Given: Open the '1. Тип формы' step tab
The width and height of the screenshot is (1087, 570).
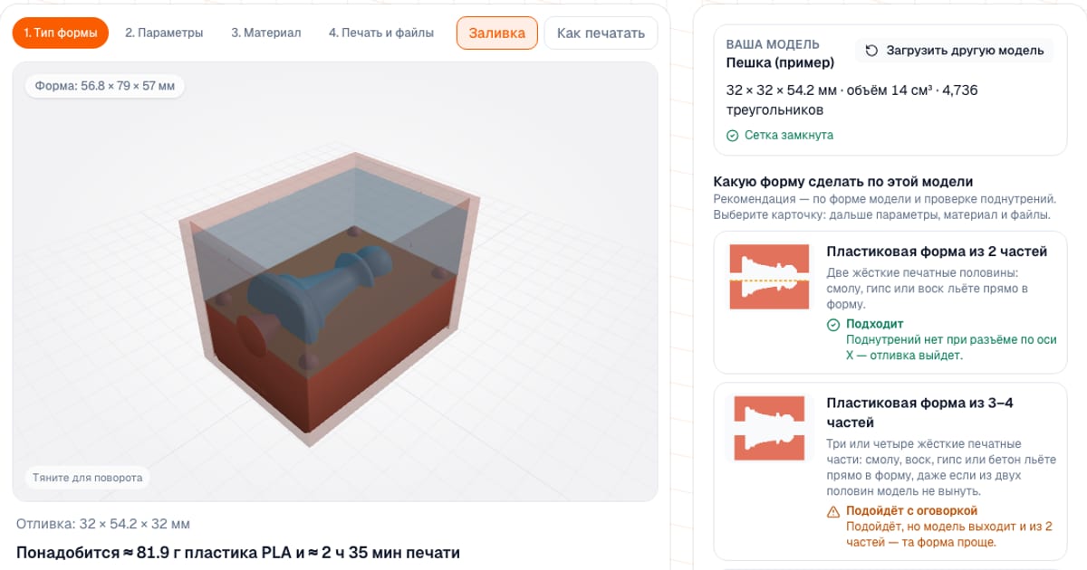Looking at the screenshot, I should coord(61,33).
